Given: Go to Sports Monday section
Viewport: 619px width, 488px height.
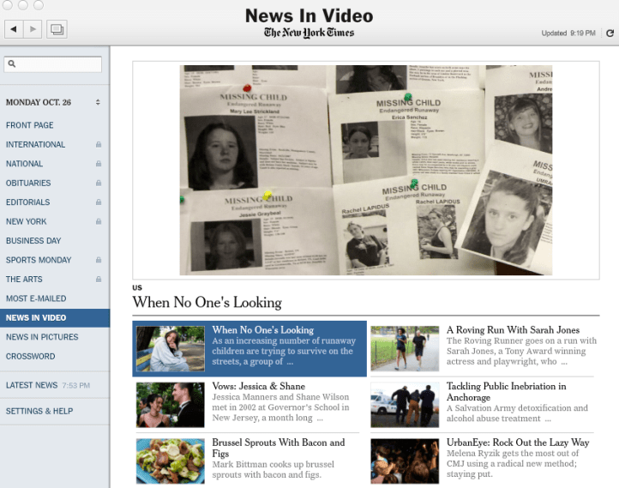Looking at the screenshot, I should [x=39, y=260].
